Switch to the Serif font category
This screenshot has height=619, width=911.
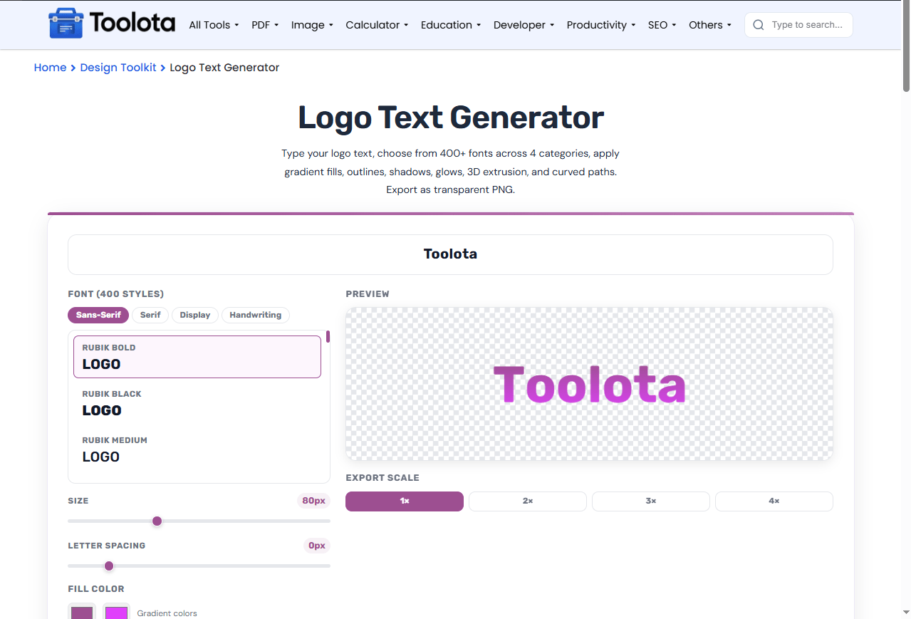(150, 315)
